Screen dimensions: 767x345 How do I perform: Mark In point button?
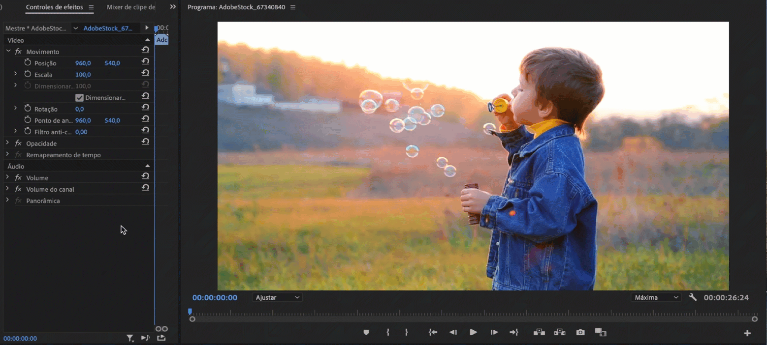(x=388, y=332)
